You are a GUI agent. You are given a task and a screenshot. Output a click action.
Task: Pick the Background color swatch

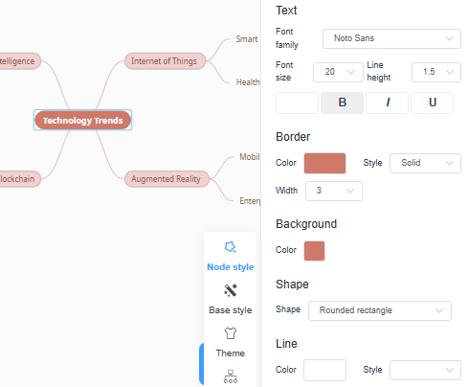314,251
